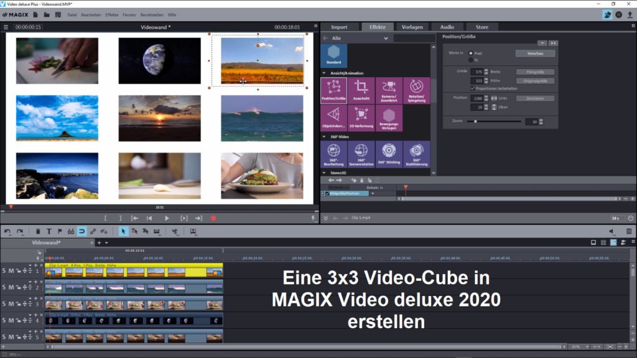Viewport: 637px width, 358px height.
Task: Open timeline zoom percentage dropdown
Action: (587, 347)
